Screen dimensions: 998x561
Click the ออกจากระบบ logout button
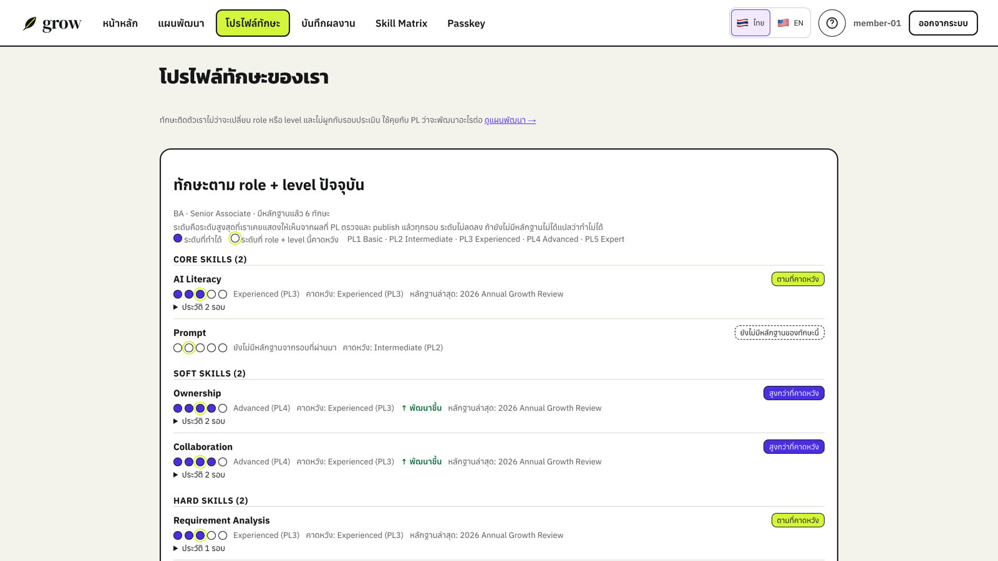pyautogui.click(x=943, y=23)
